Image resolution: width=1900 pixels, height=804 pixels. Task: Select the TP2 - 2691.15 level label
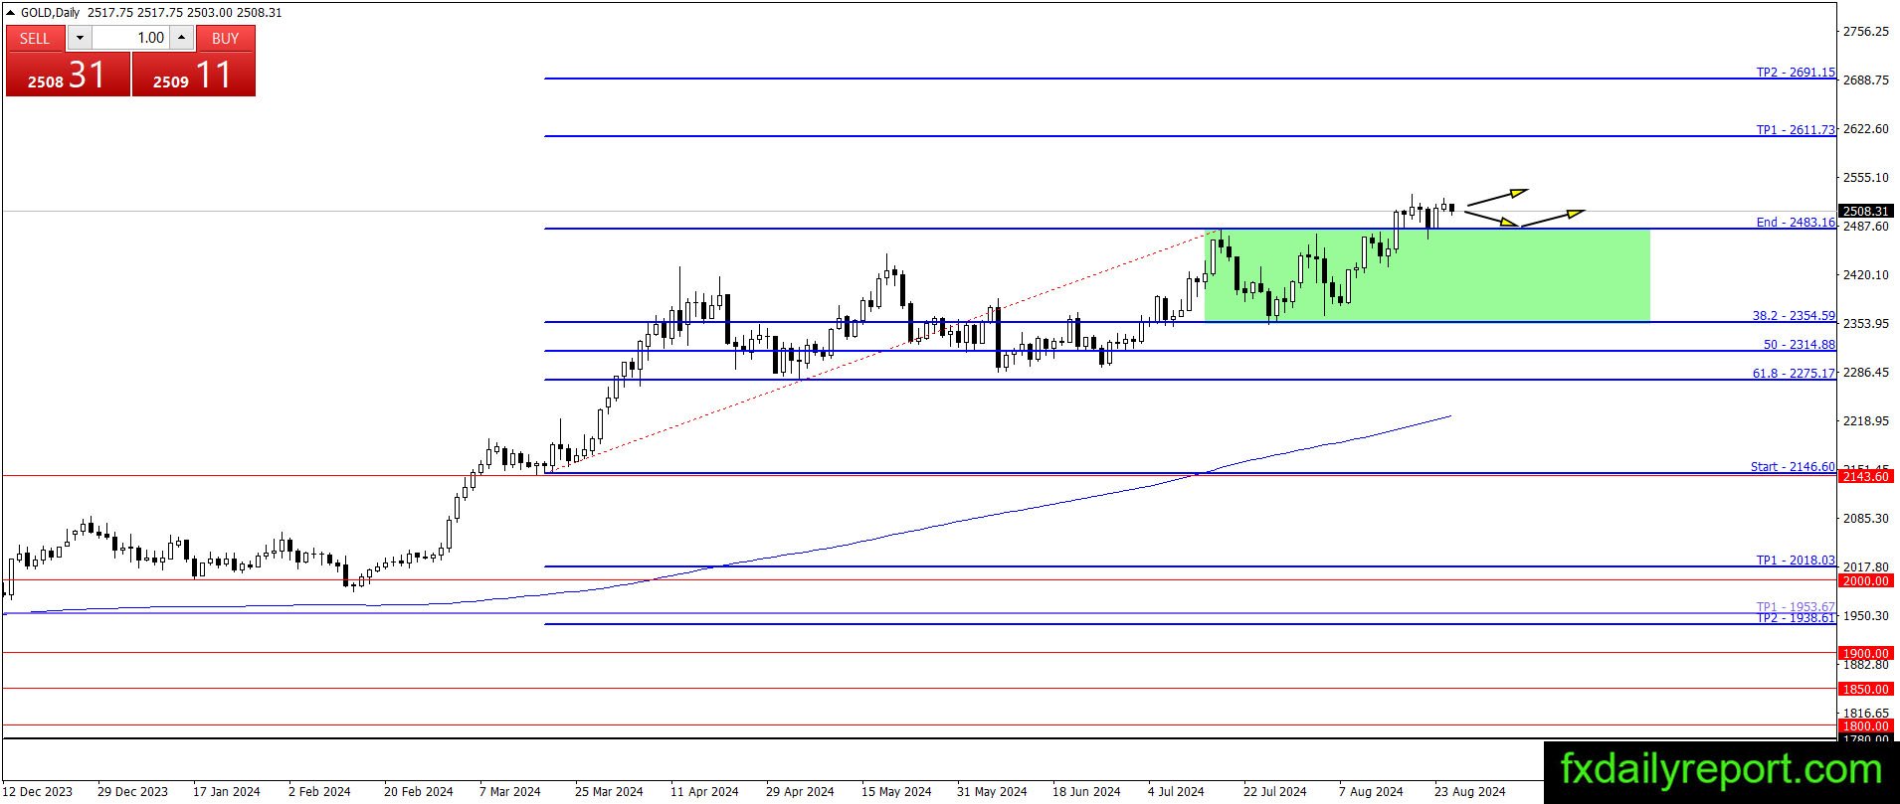tap(1796, 73)
